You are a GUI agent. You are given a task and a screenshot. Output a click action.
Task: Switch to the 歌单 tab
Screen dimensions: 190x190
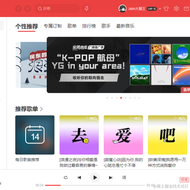point(72,26)
